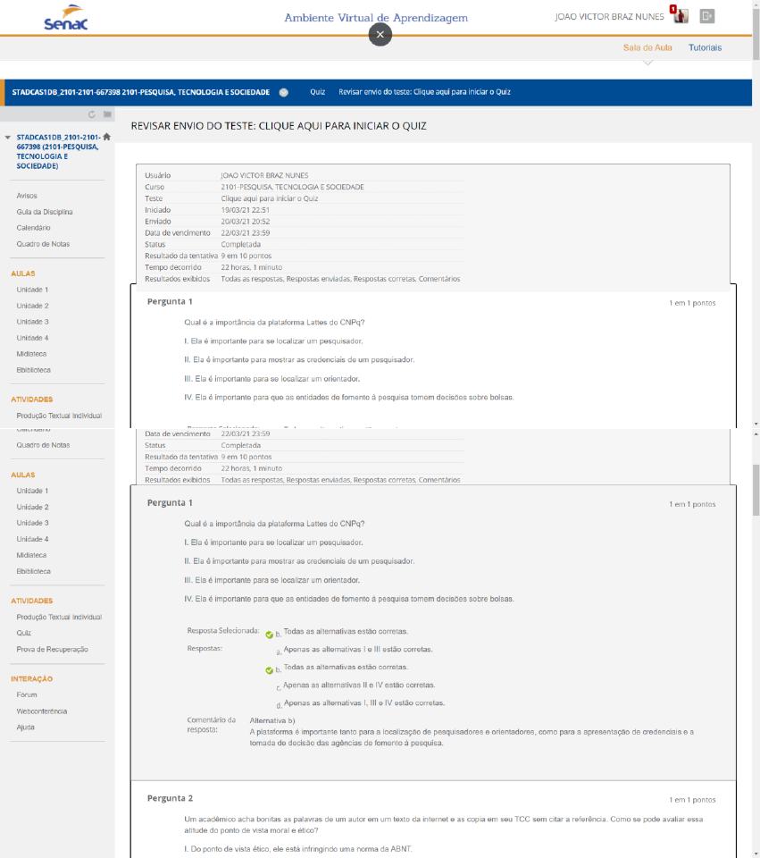Open the Fórum link under Interação
The height and width of the screenshot is (858, 760).
pyautogui.click(x=27, y=694)
